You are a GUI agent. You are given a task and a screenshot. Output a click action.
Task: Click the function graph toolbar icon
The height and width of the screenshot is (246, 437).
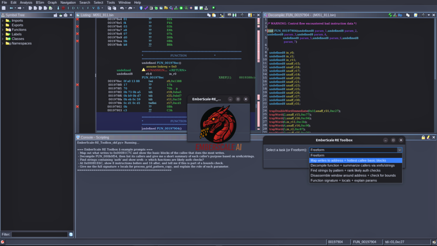pyautogui.click(x=176, y=8)
